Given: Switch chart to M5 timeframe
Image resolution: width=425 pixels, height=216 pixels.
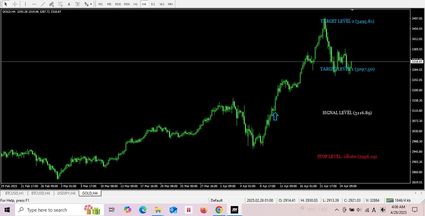Looking at the screenshot, I should 109,4.
